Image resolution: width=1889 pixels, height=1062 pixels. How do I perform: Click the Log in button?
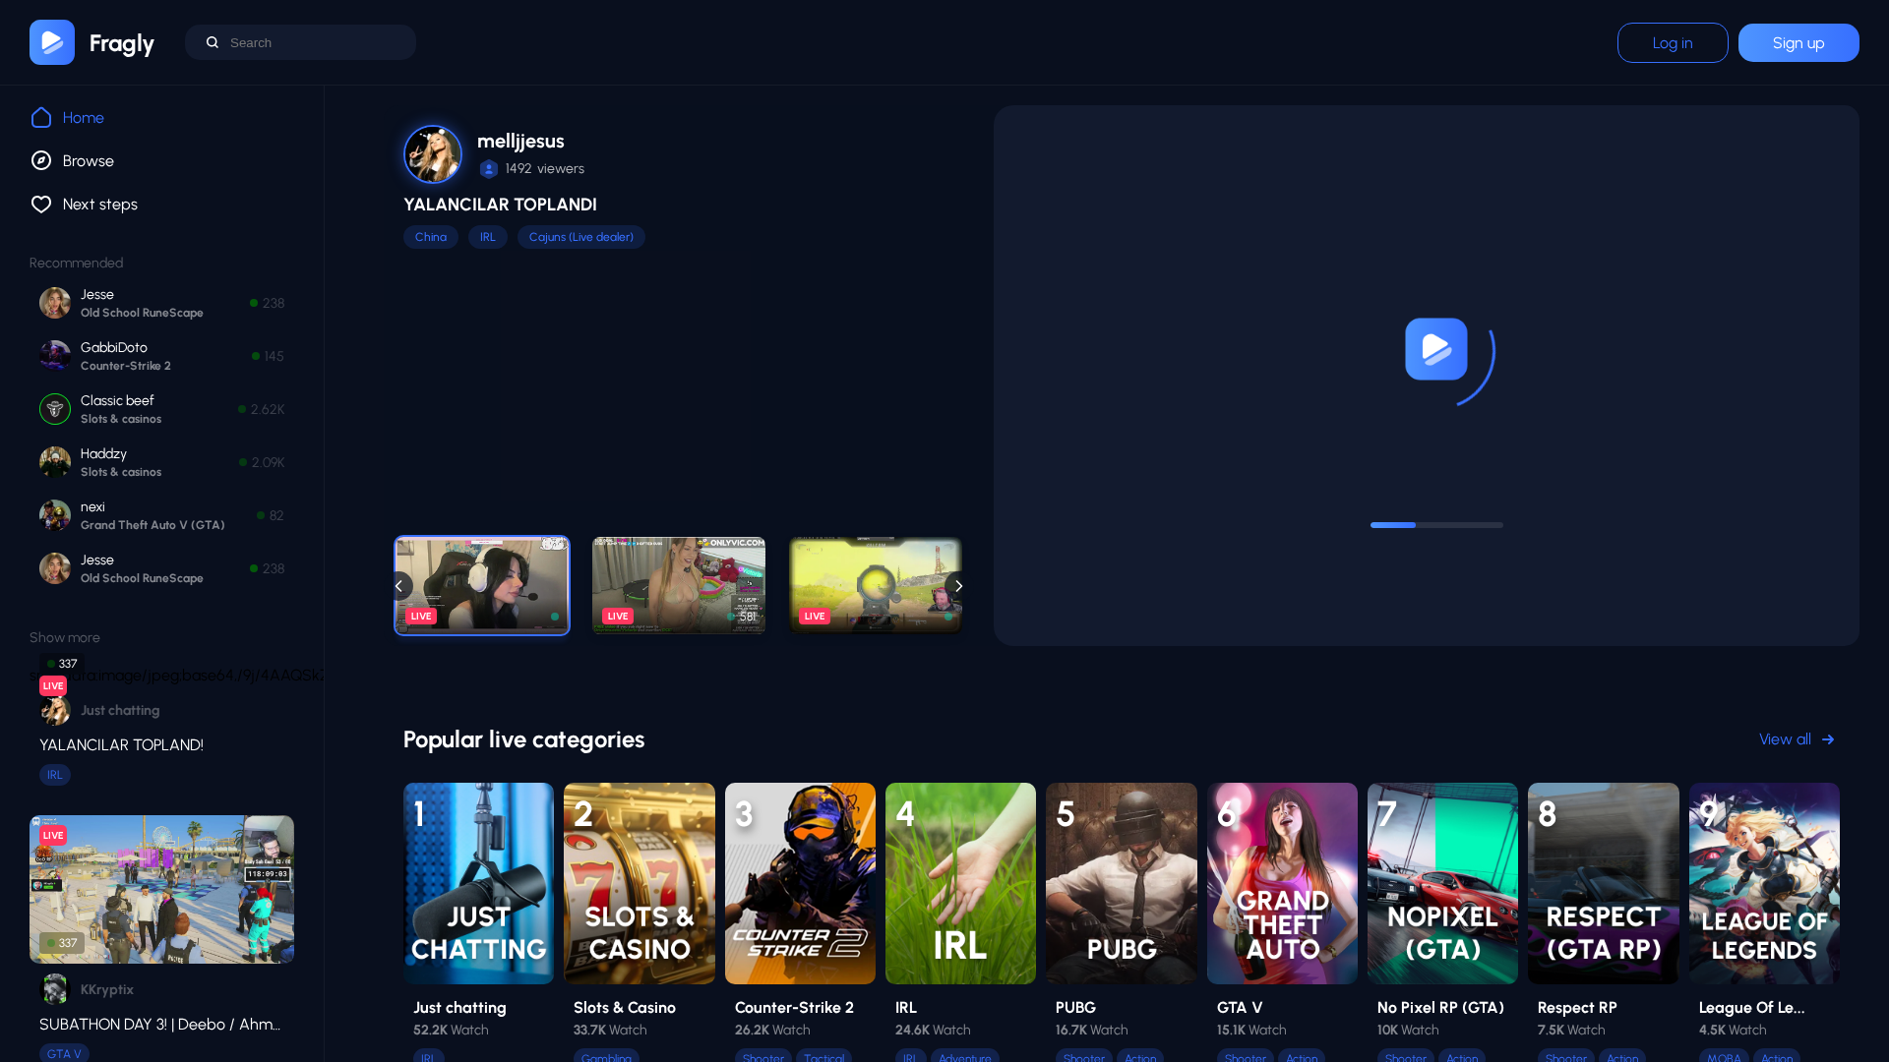pyautogui.click(x=1673, y=42)
